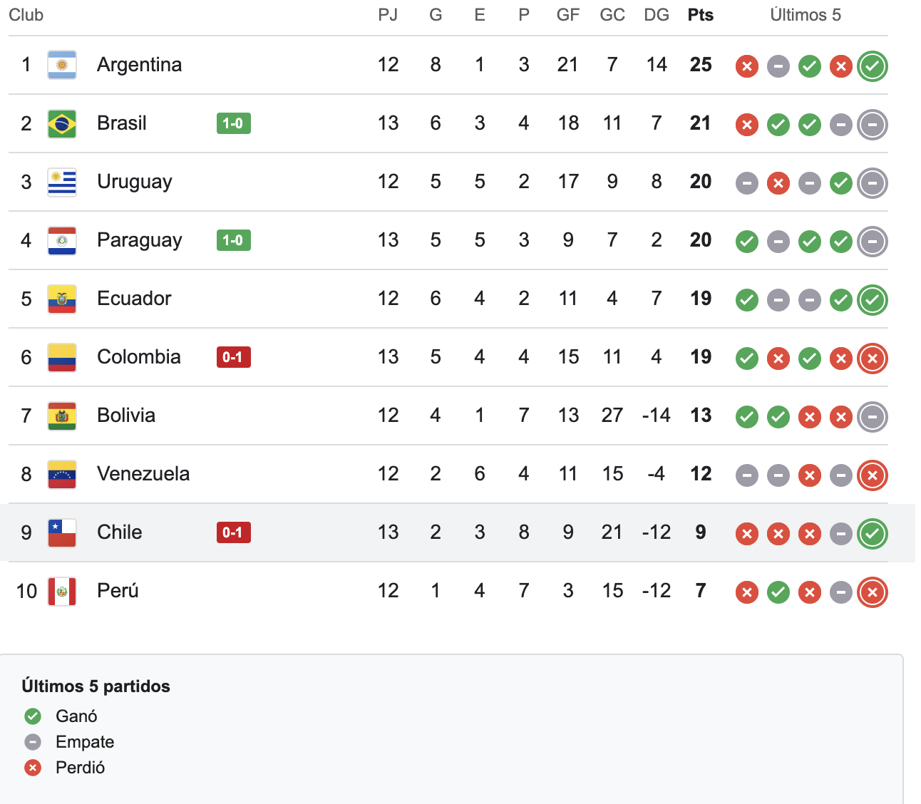The width and height of the screenshot is (921, 804).
Task: Click the Perú flag icon
Action: 62,591
